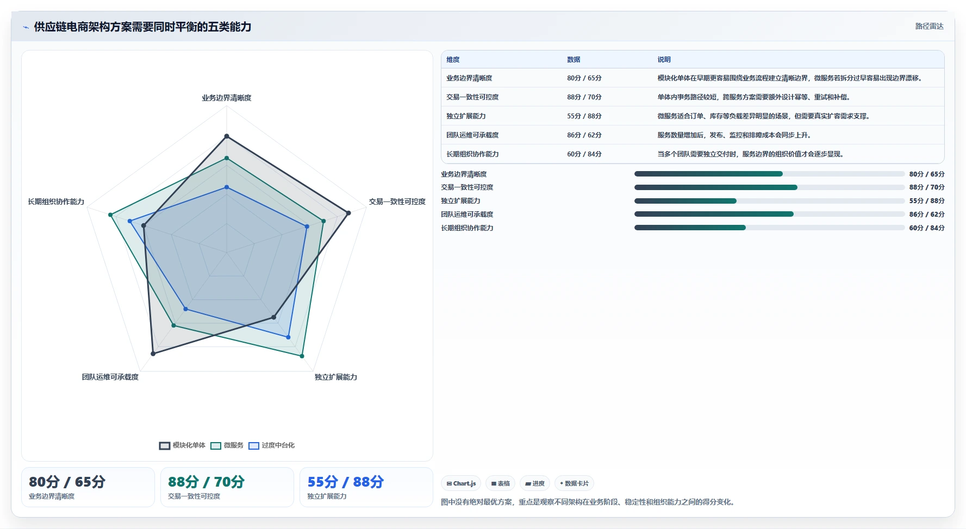The height and width of the screenshot is (529, 966).
Task: Click the green 微服务 point on the 业务边界清晰度 axis
Action: 227,158
